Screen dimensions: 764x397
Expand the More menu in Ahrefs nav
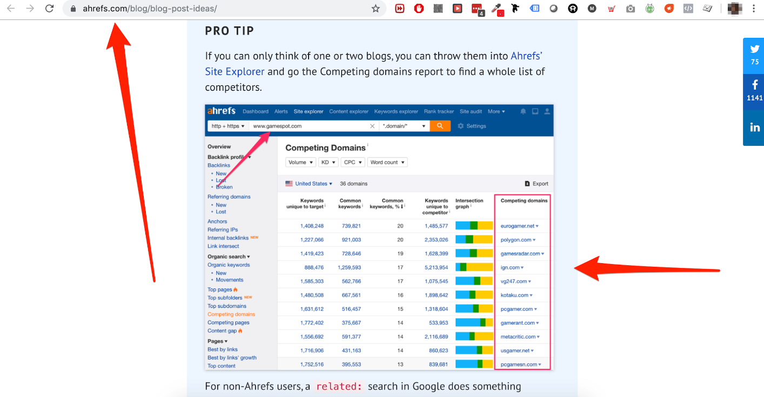[x=497, y=111]
